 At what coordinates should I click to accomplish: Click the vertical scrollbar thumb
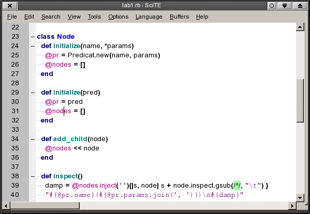[300, 101]
